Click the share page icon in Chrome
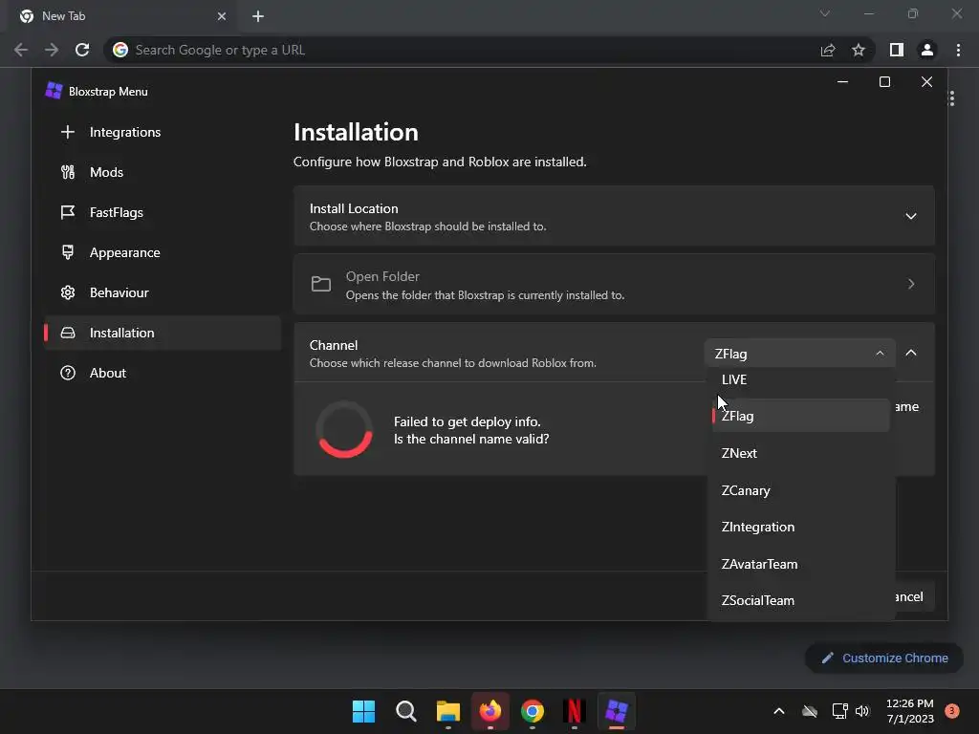 828,50
